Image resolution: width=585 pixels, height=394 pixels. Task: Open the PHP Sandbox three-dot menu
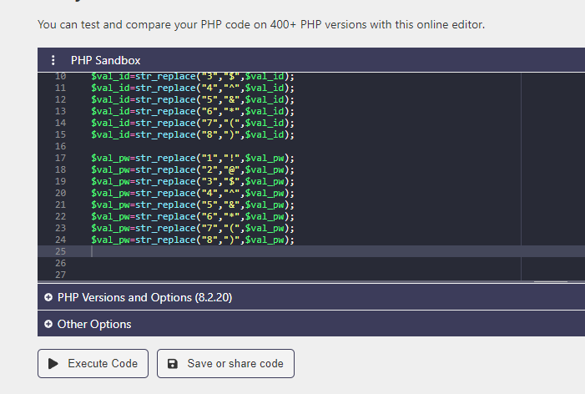53,60
